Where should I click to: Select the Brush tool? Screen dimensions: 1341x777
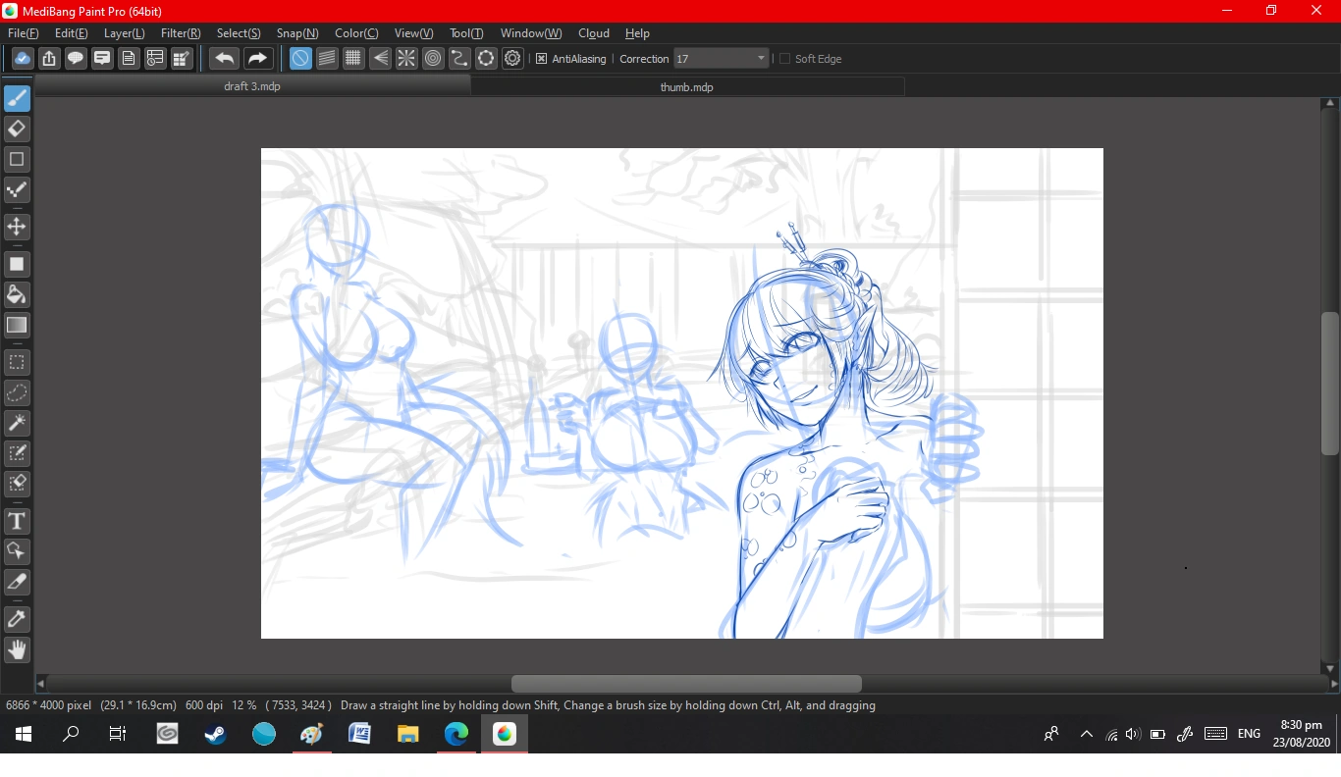point(17,98)
